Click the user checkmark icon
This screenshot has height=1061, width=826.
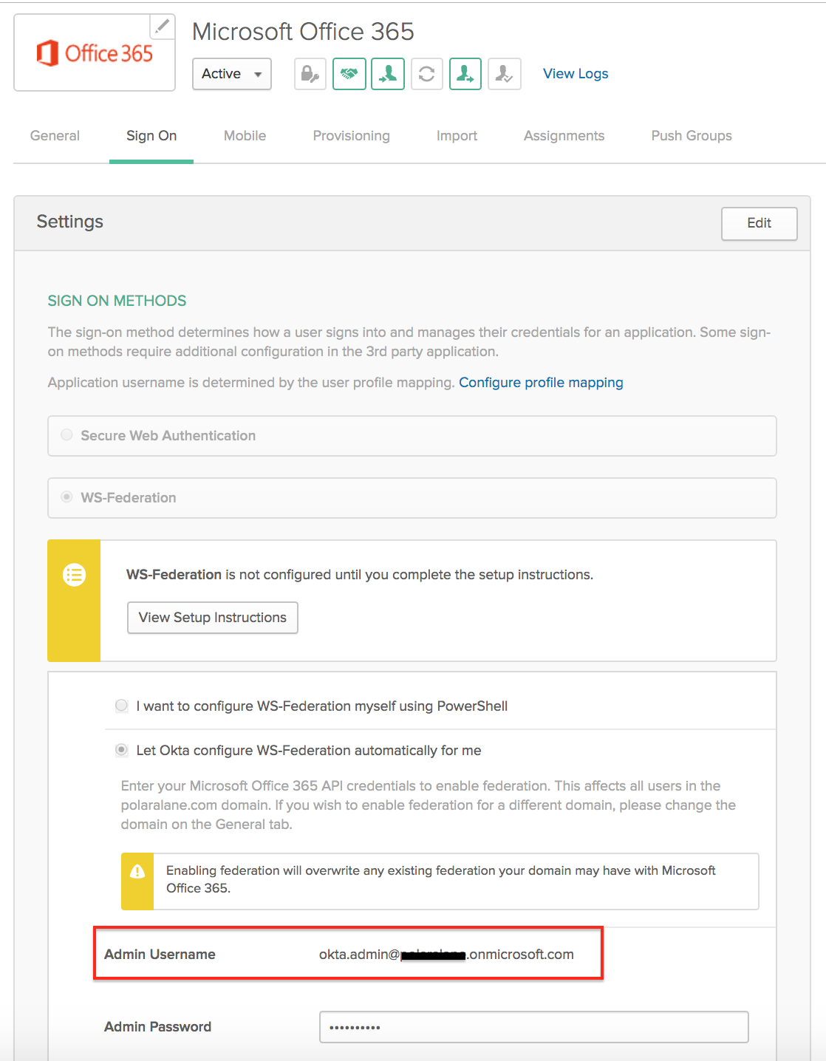click(x=505, y=74)
